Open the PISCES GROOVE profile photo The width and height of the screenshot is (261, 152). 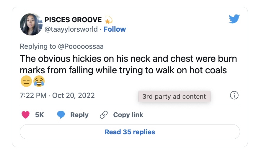click(31, 24)
